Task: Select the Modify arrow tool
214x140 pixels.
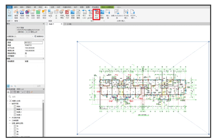Action: (10, 13)
